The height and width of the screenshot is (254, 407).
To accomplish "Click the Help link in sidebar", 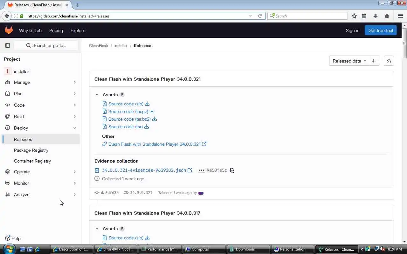I will point(13,238).
